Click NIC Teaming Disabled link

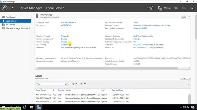point(64,45)
